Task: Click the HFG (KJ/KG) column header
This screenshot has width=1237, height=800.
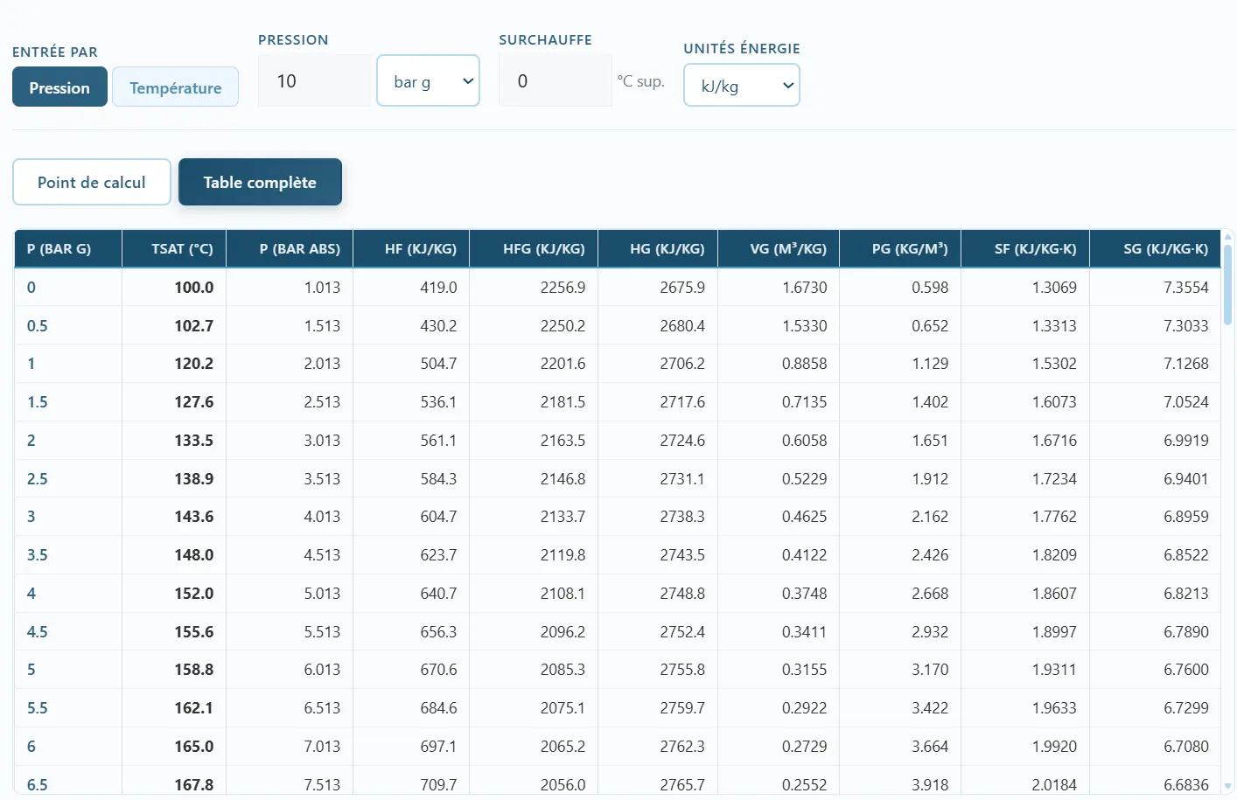Action: pyautogui.click(x=543, y=249)
